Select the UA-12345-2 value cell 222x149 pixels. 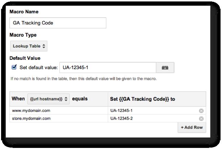point(157,118)
